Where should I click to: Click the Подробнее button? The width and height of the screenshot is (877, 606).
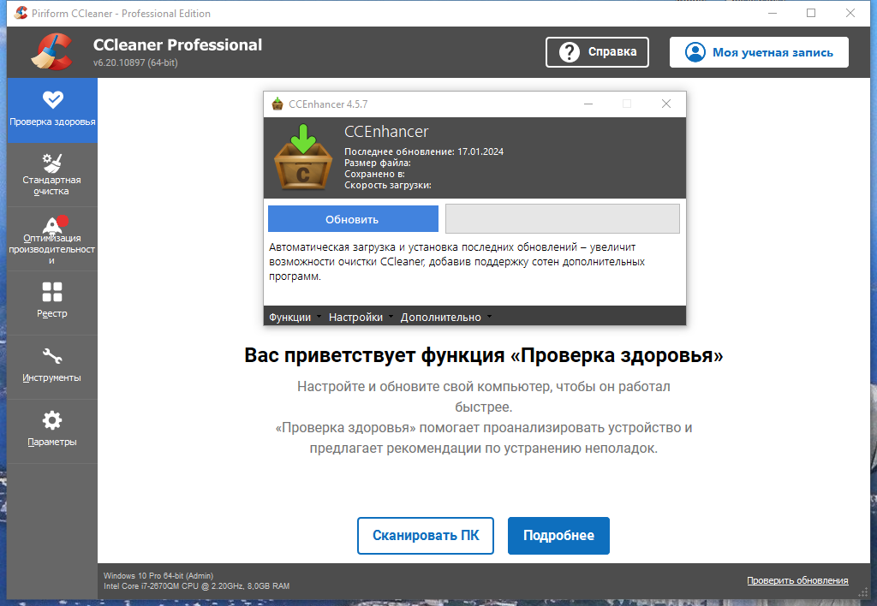pos(558,535)
